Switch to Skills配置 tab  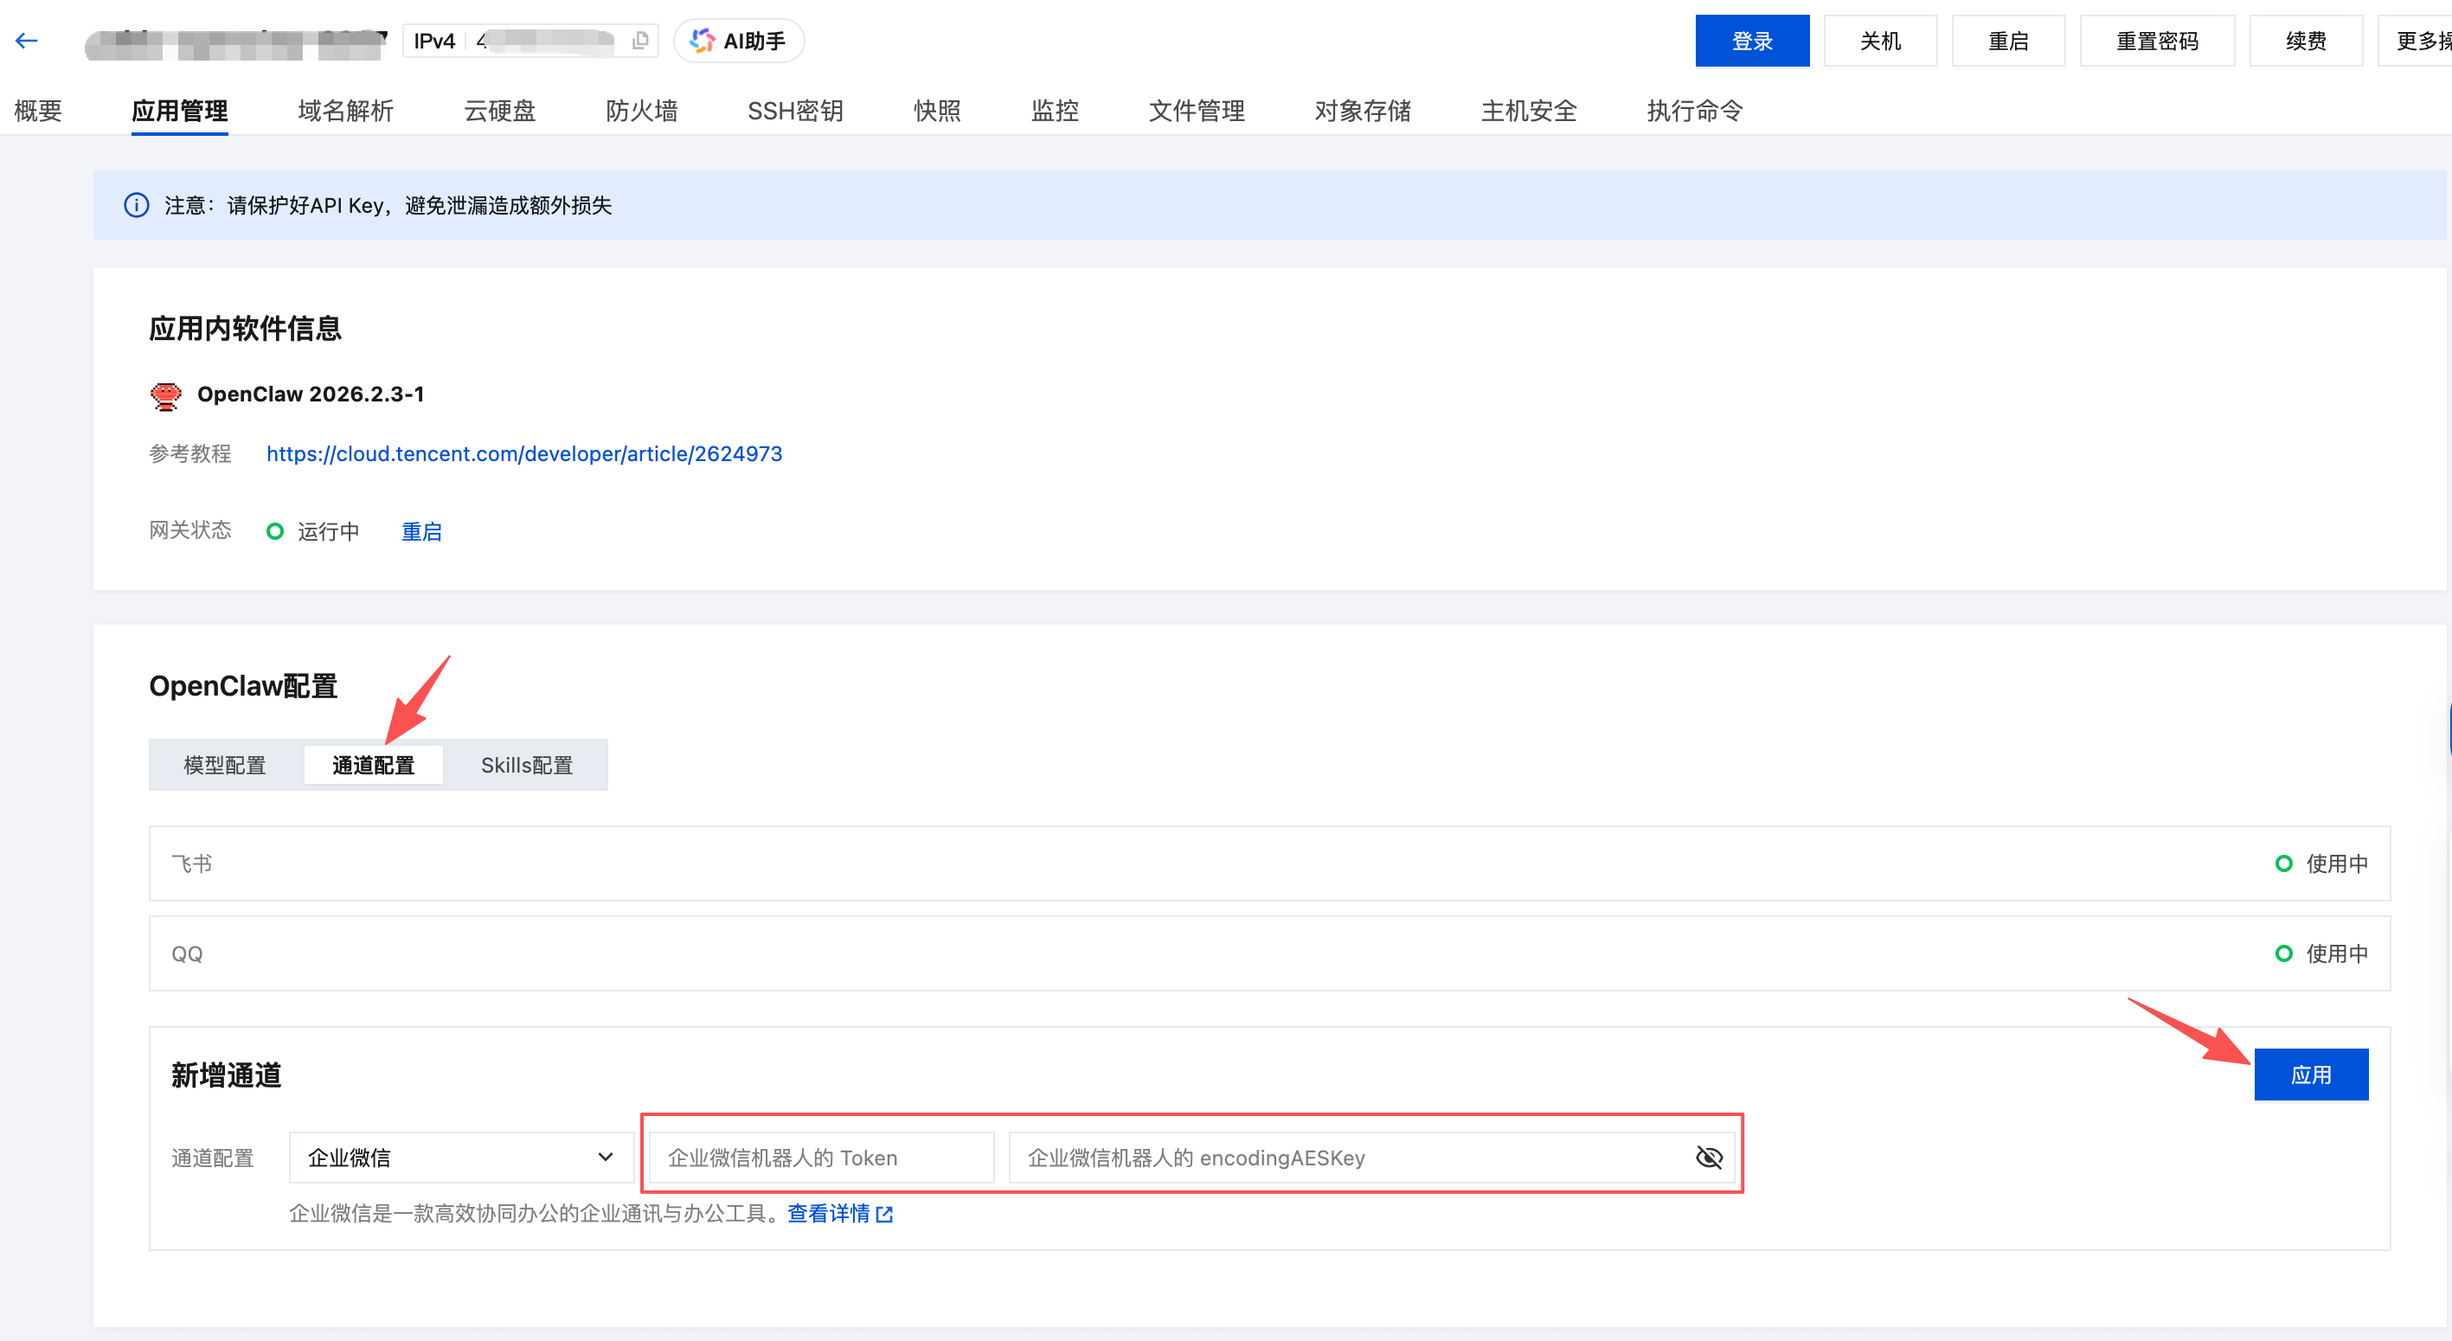point(526,765)
